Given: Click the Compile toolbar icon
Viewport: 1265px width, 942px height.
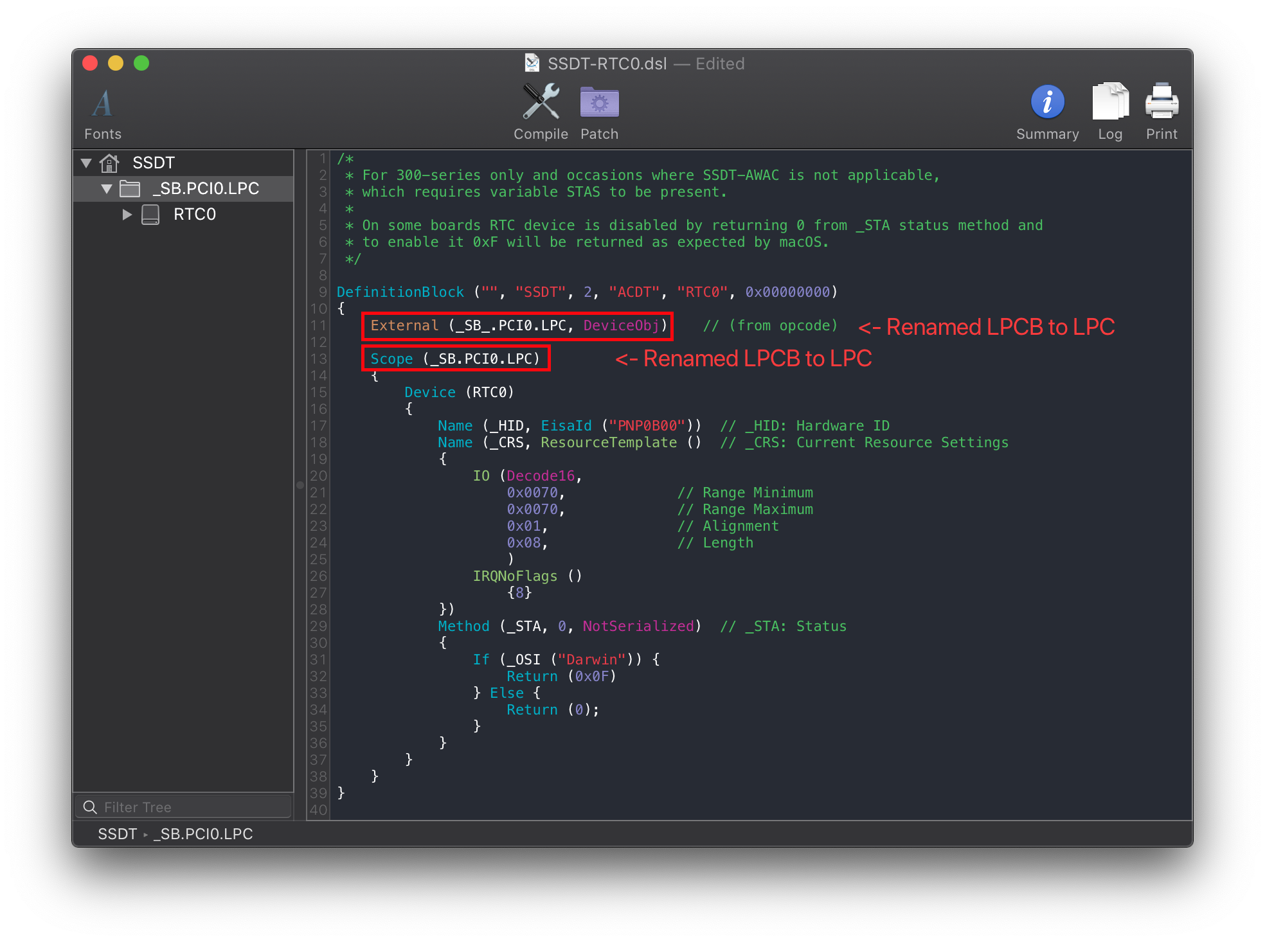Looking at the screenshot, I should coord(540,103).
